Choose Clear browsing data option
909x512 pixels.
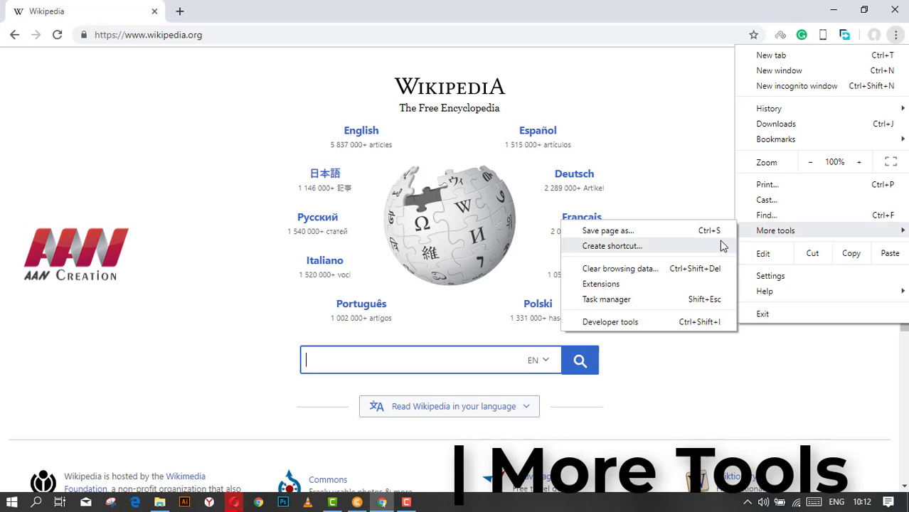click(620, 269)
